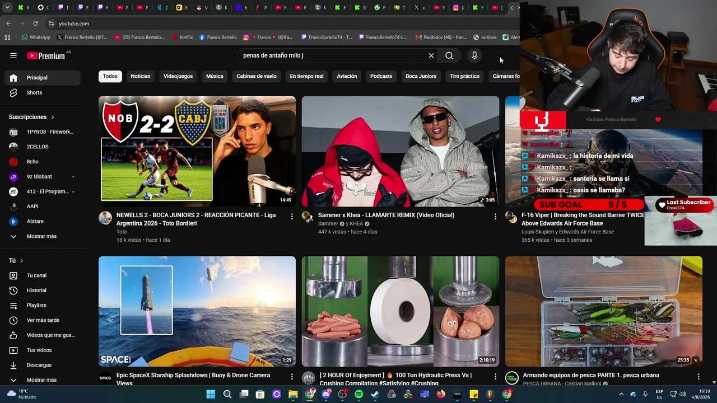Open the AAPI subscription channel

(x=43, y=207)
